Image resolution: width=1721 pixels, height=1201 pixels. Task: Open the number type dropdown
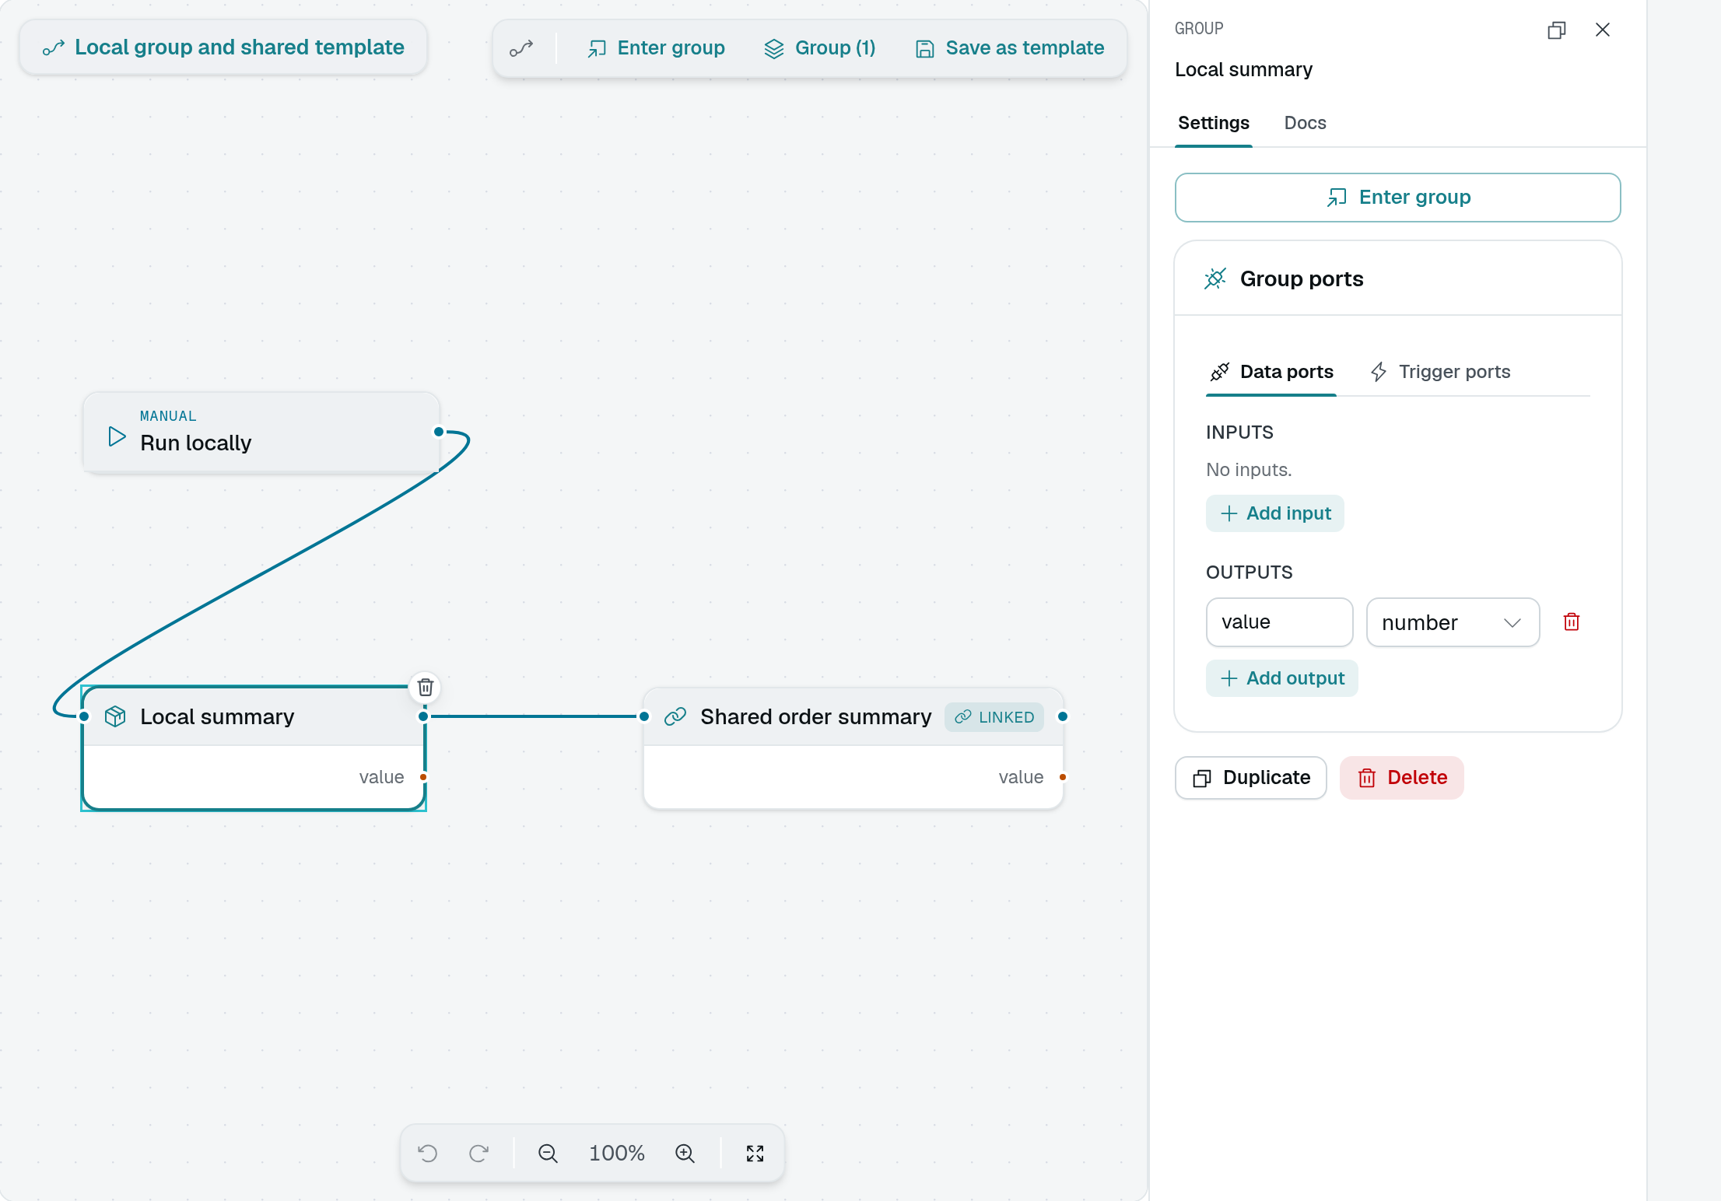[1453, 622]
